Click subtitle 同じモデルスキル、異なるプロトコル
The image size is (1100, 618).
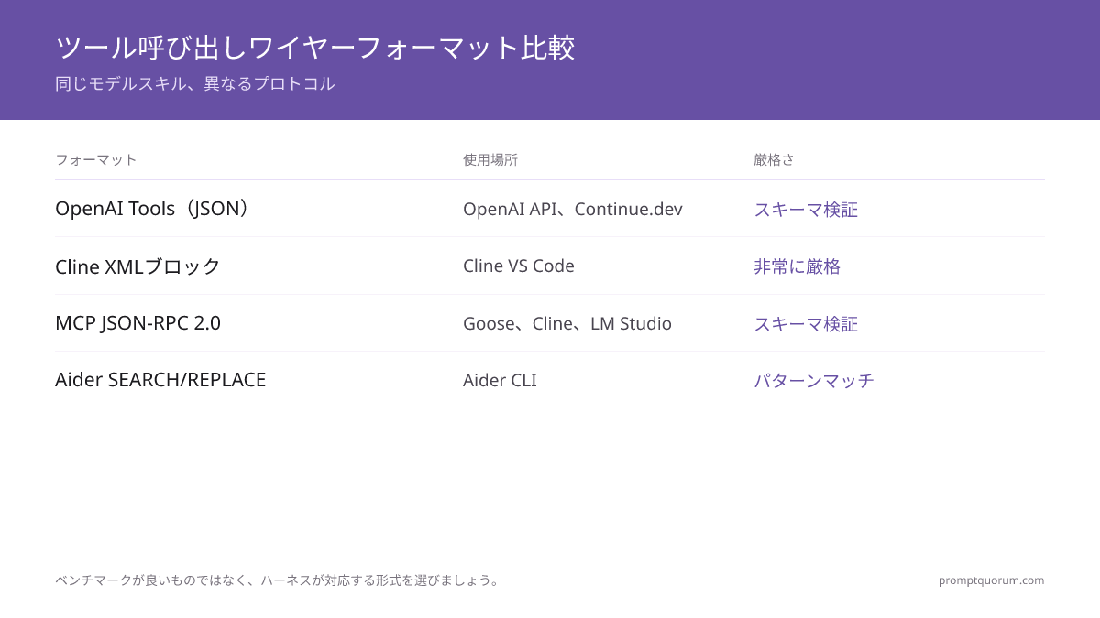point(195,84)
